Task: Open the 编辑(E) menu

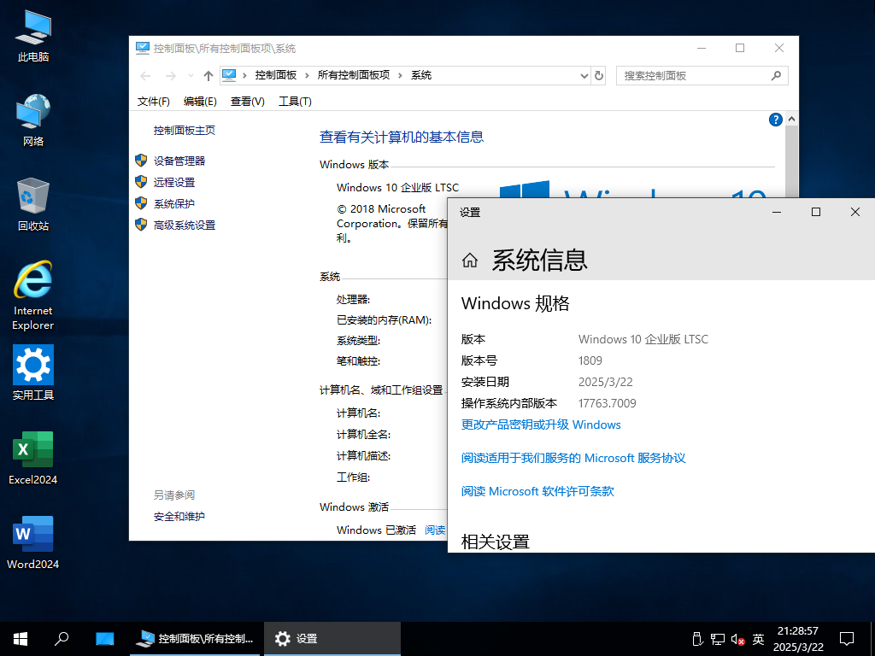Action: [x=200, y=102]
